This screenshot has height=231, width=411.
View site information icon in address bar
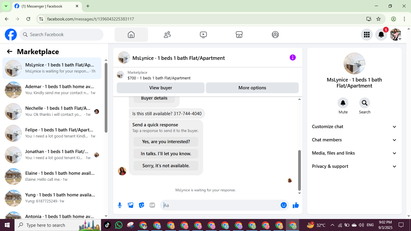tap(42, 19)
